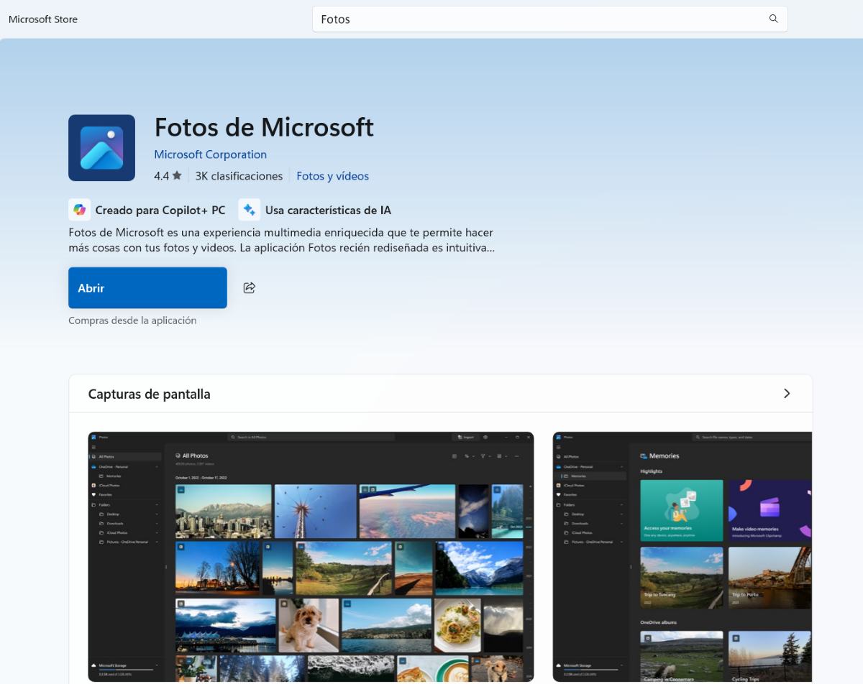Open the Memories screenshot thumbnail

(x=682, y=556)
